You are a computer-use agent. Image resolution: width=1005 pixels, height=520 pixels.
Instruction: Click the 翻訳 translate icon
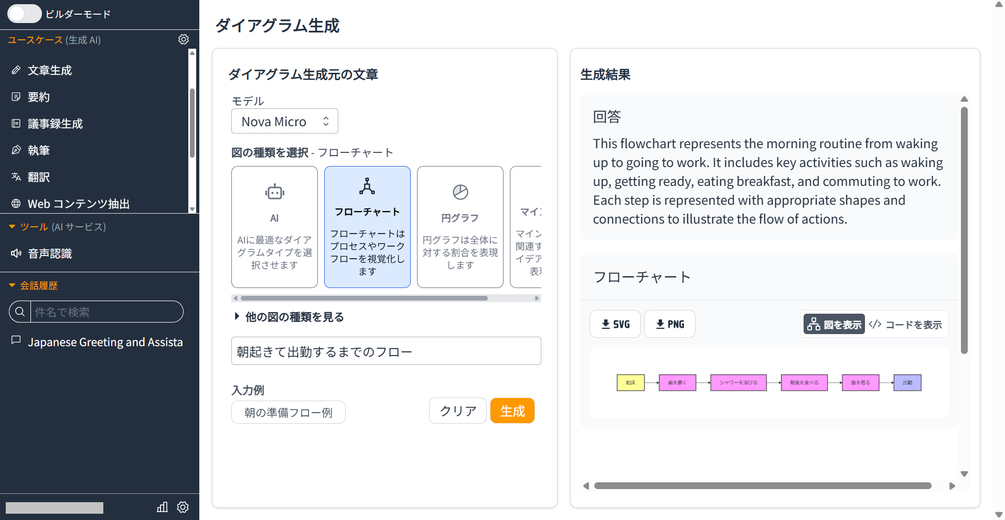16,177
